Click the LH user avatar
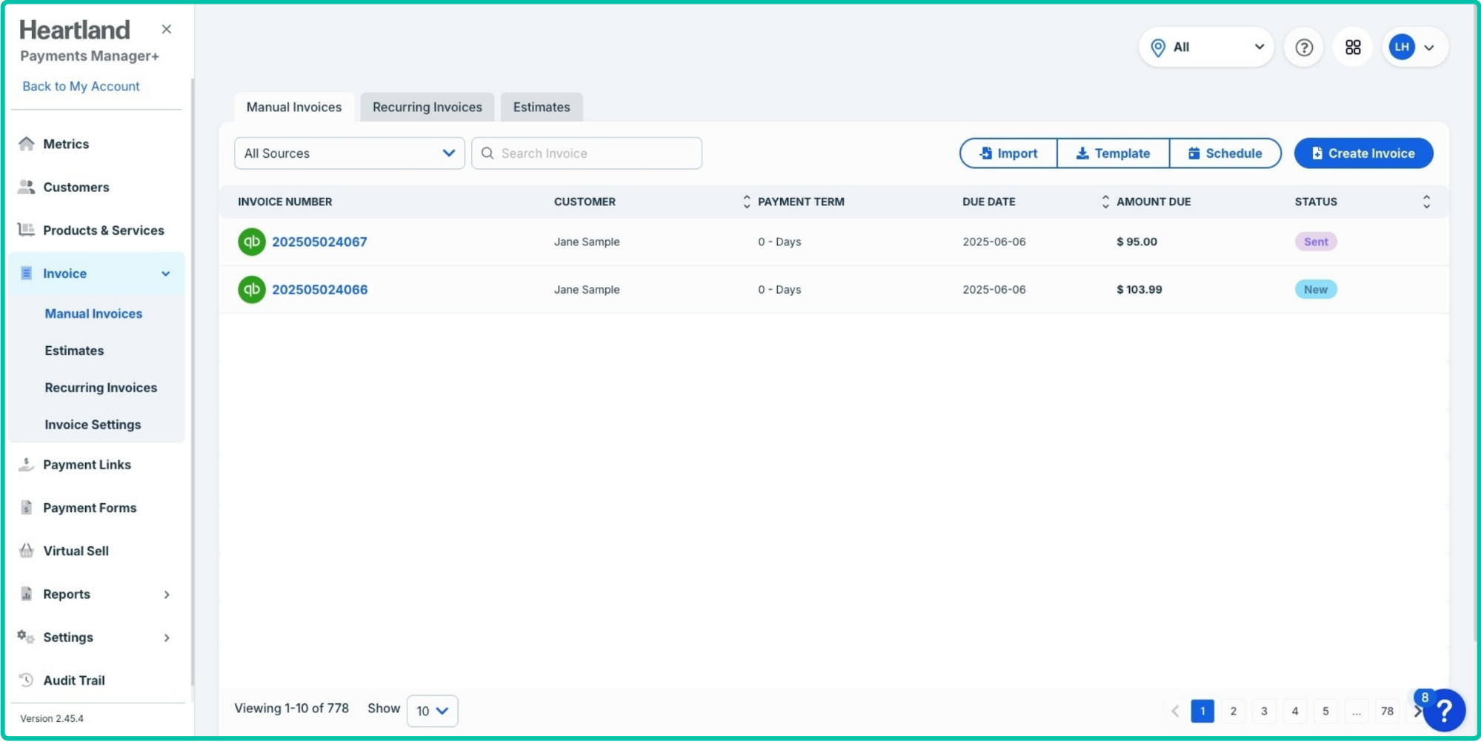Screen dimensions: 1481x742 point(1401,47)
